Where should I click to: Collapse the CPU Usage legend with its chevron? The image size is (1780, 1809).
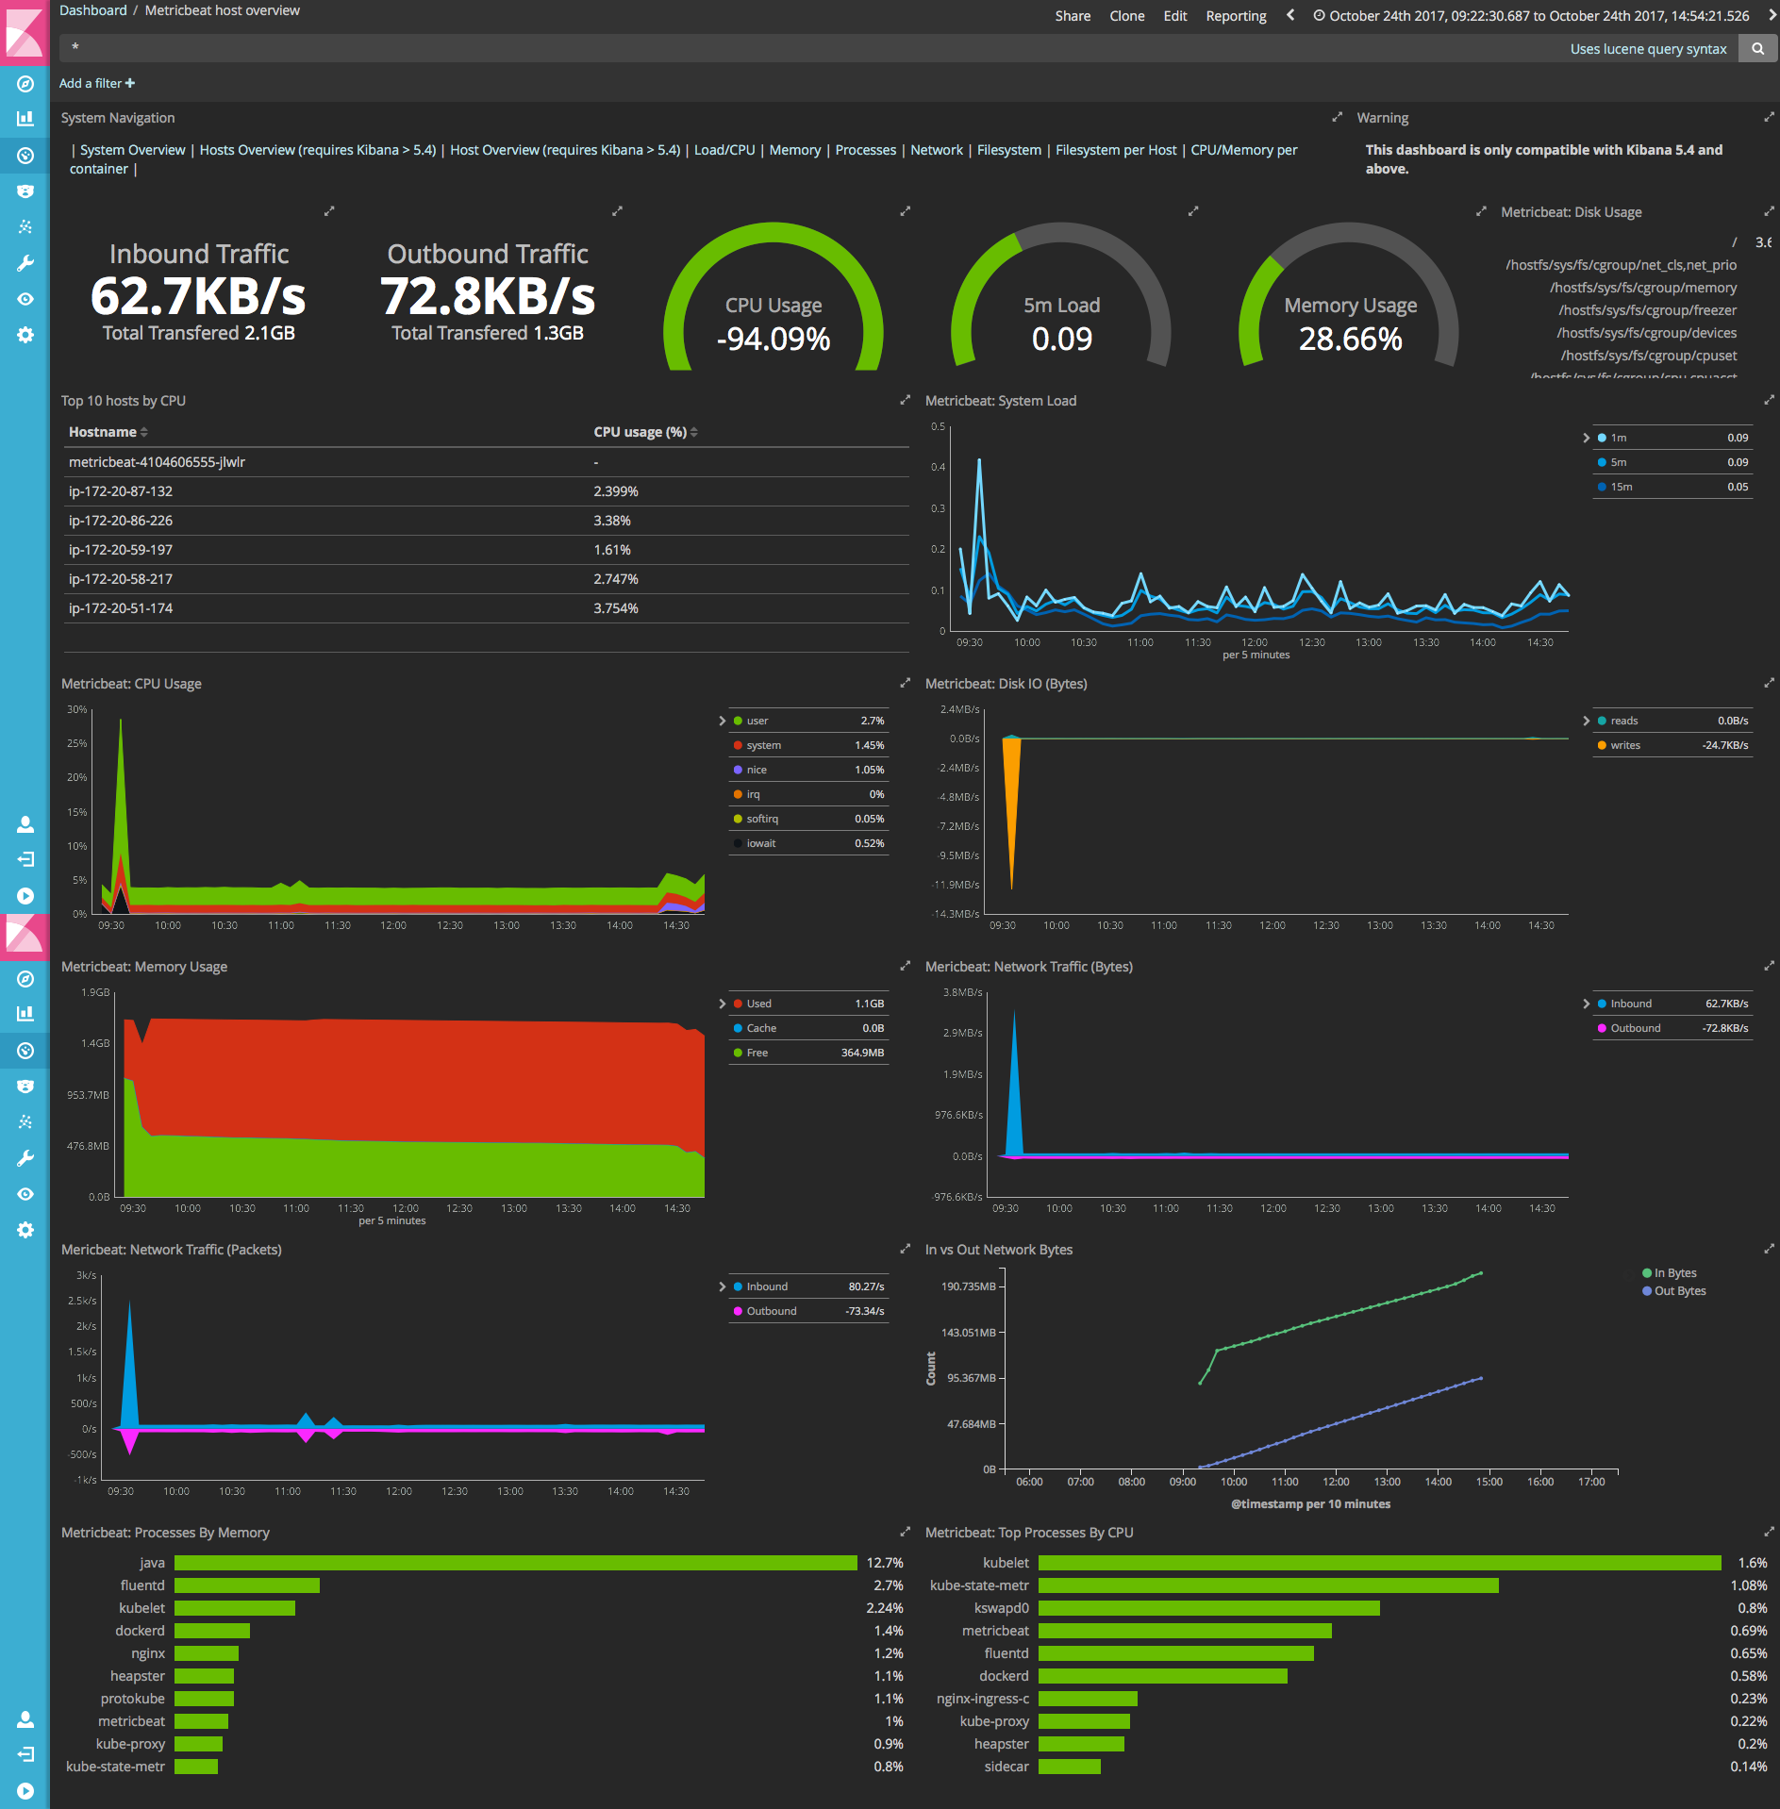click(x=723, y=721)
